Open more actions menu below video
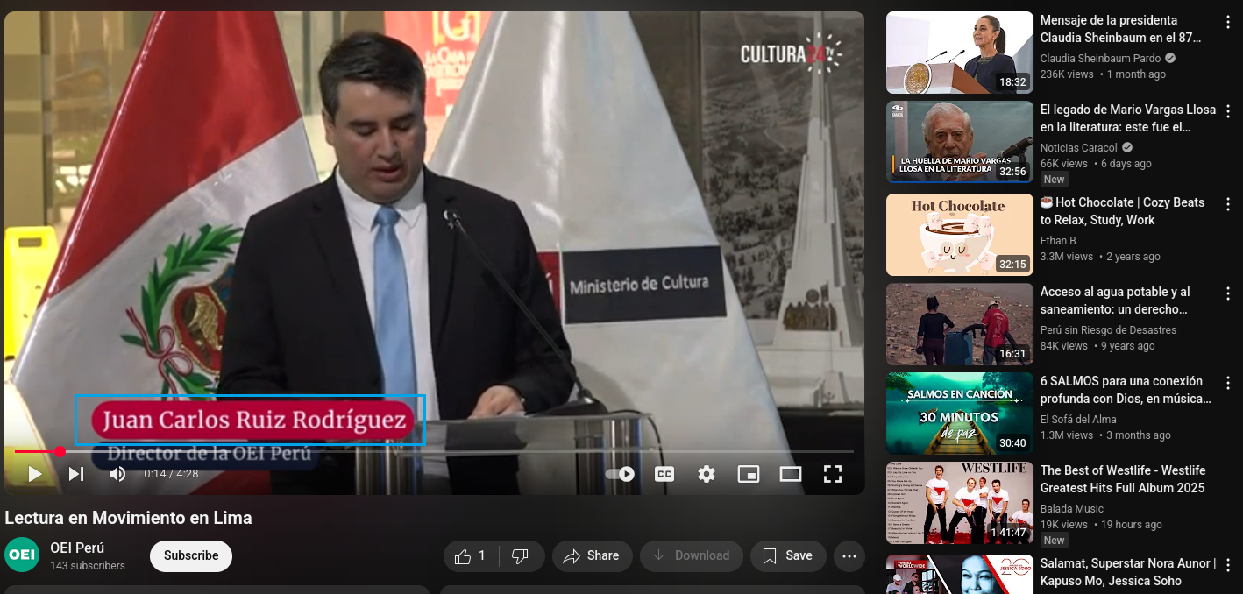Image resolution: width=1243 pixels, height=594 pixels. tap(849, 556)
